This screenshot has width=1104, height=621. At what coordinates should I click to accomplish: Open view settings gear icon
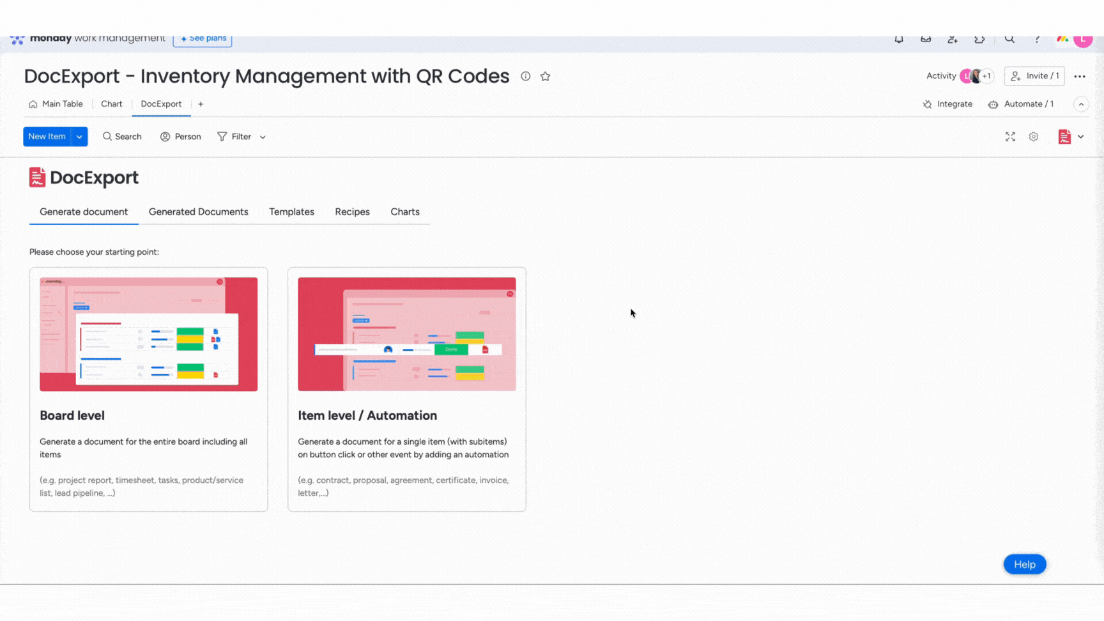[1034, 137]
